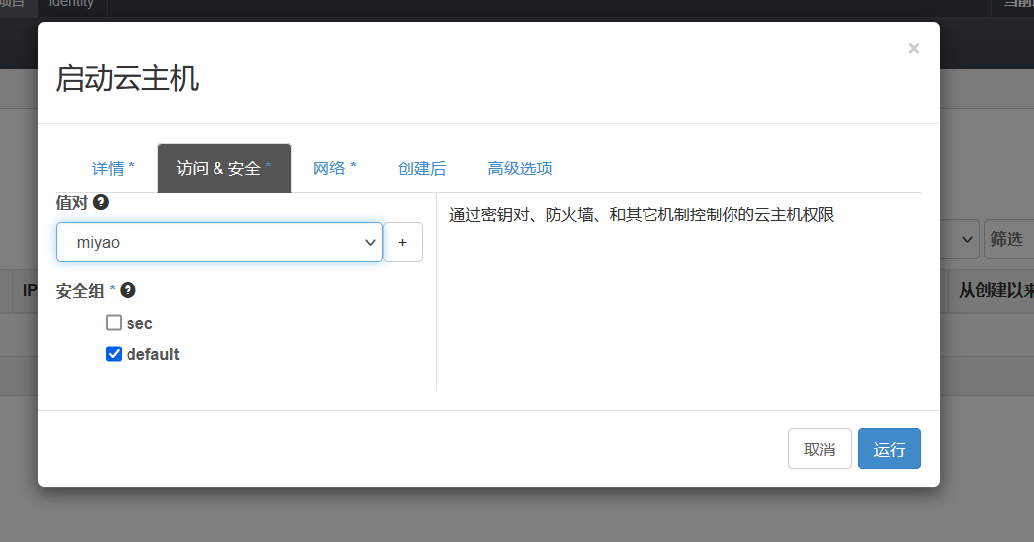Click the 启动云主机 dialog title
Viewport: 1034px width, 542px height.
tap(128, 79)
